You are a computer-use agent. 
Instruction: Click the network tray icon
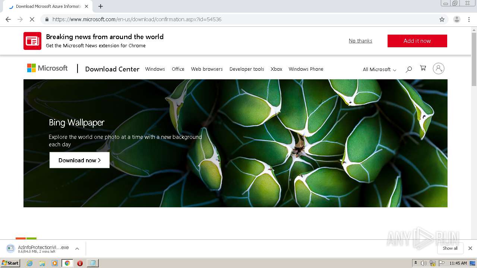(x=433, y=263)
